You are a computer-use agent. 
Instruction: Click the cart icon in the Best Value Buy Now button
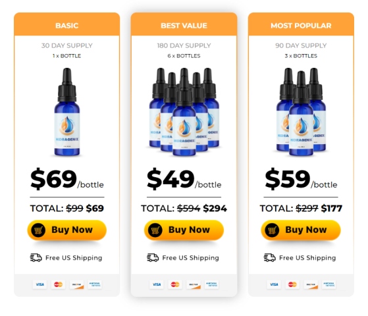point(155,230)
